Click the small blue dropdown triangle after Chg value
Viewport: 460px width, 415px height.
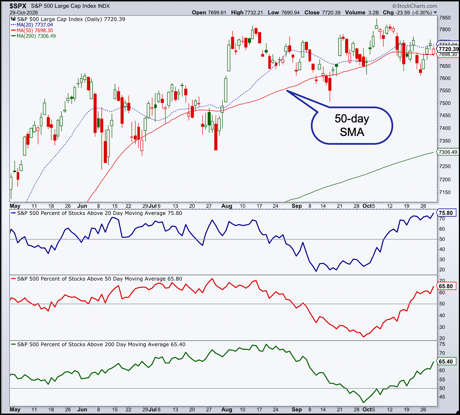pos(435,12)
